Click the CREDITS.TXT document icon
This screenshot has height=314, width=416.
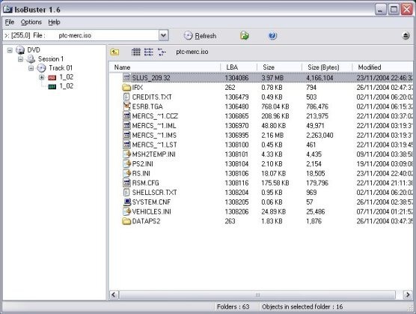click(x=126, y=97)
